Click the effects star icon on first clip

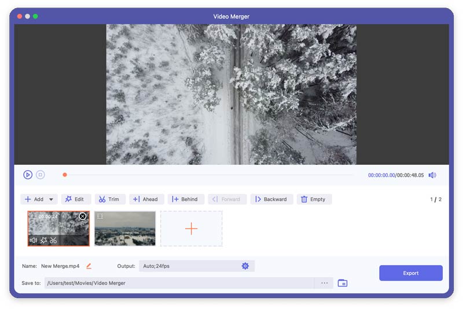pos(43,240)
